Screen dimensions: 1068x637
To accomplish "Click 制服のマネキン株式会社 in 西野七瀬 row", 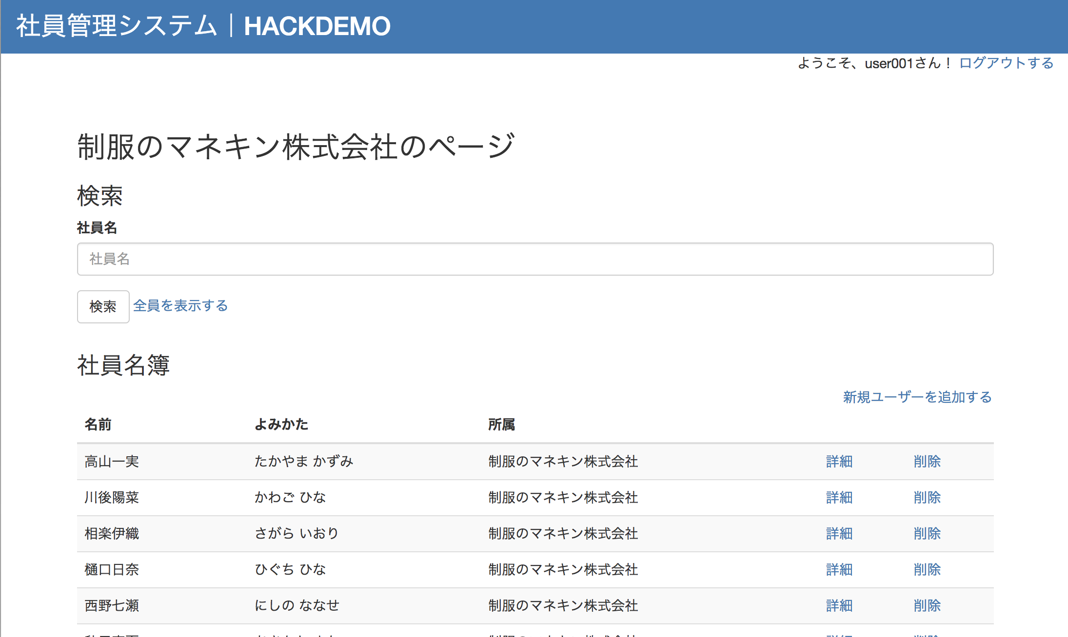I will click(563, 606).
